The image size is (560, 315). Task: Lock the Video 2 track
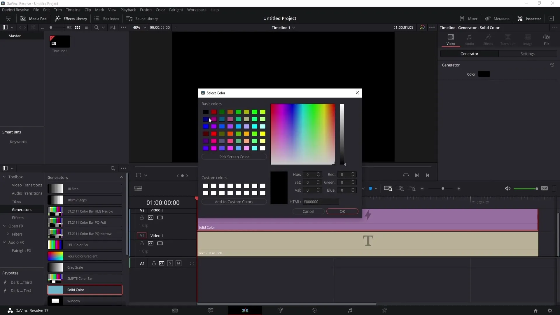(x=142, y=218)
